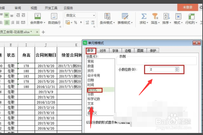Select horizontal center alignment icon
This screenshot has width=203, height=135.
tap(7, 23)
